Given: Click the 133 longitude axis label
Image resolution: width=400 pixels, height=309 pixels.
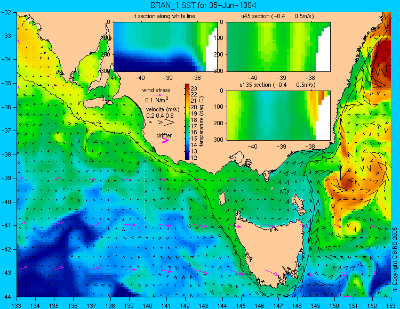Looking at the screenshot, I should [17, 305].
